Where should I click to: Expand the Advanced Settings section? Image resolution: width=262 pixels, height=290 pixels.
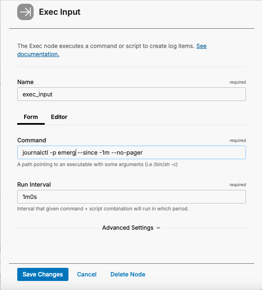128,228
